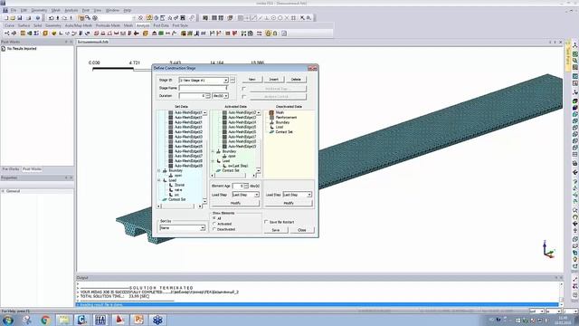Click the New stage button

tap(252, 80)
